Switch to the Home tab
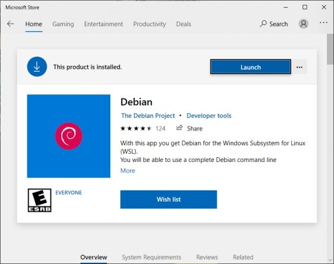The width and height of the screenshot is (334, 264). click(34, 24)
